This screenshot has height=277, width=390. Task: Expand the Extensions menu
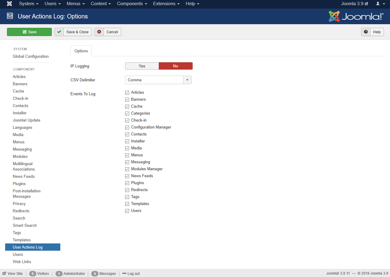coord(166,4)
